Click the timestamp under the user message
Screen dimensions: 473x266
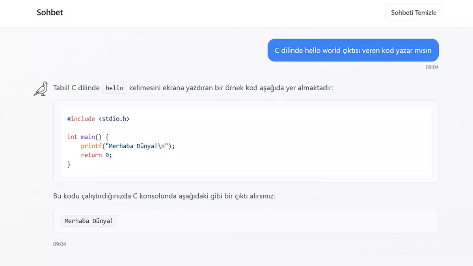coord(432,67)
